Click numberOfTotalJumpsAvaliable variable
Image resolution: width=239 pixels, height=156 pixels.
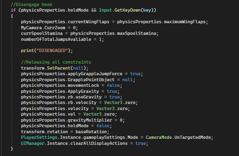point(56,39)
